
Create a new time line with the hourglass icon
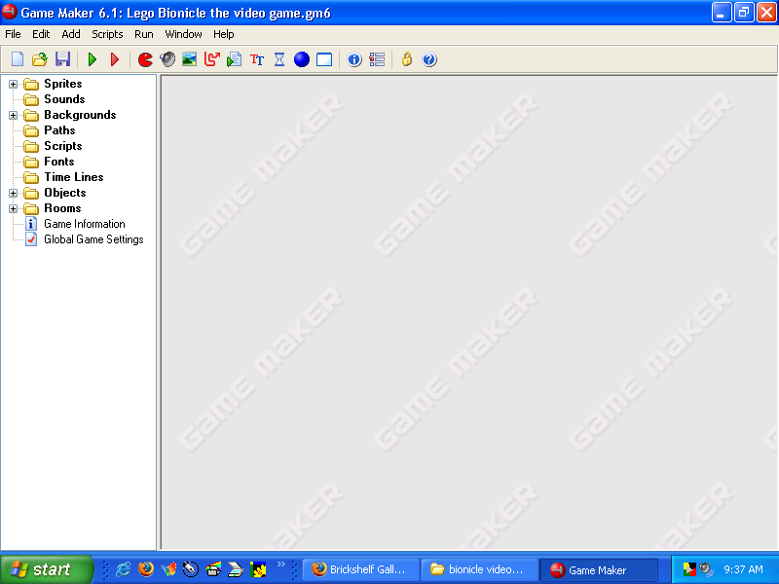coord(278,59)
